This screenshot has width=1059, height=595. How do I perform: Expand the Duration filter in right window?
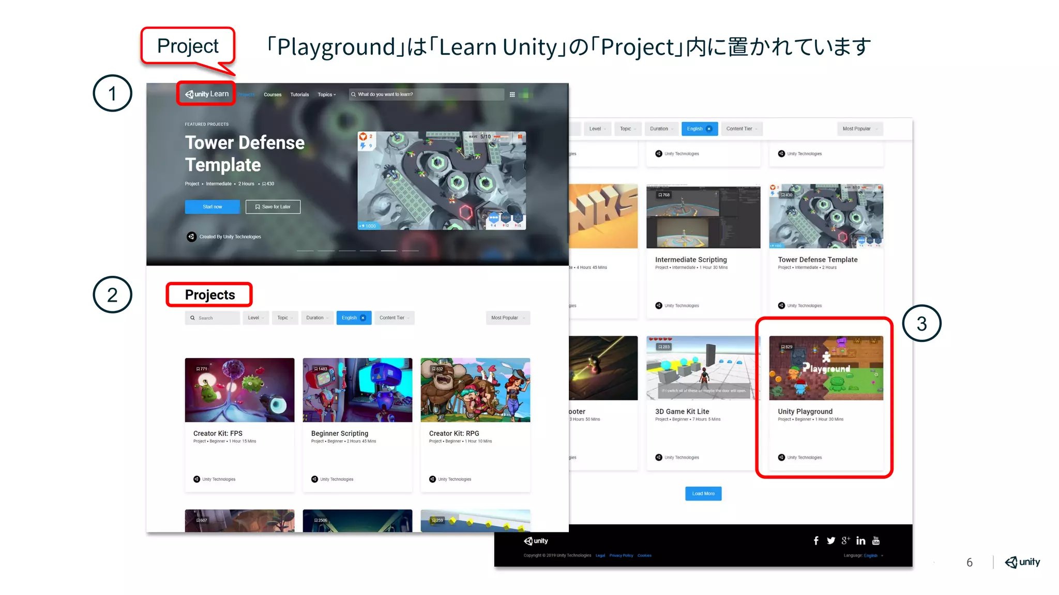[661, 129]
